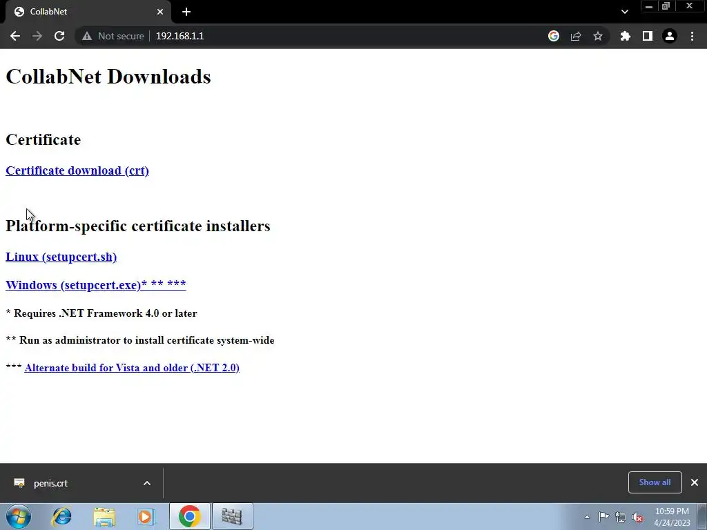Open the tab search dropdown
Image resolution: width=707 pixels, height=530 pixels.
click(624, 12)
